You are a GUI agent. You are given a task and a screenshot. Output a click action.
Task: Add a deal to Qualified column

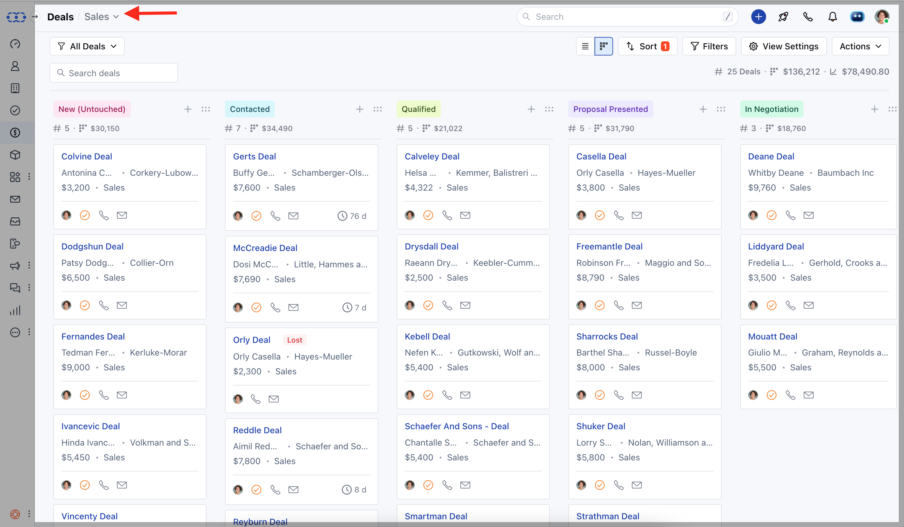[531, 109]
